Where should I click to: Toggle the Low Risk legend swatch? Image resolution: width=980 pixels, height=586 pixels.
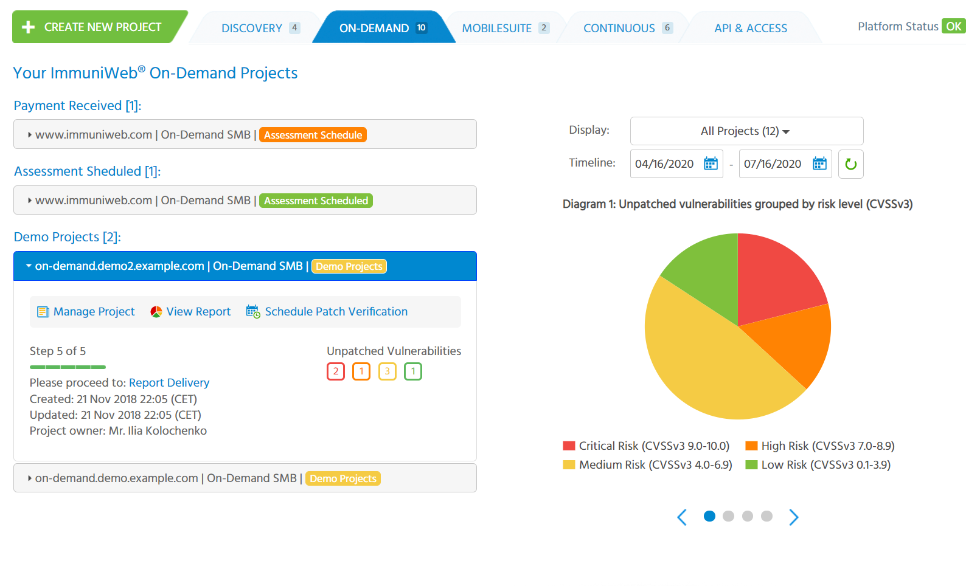(752, 465)
